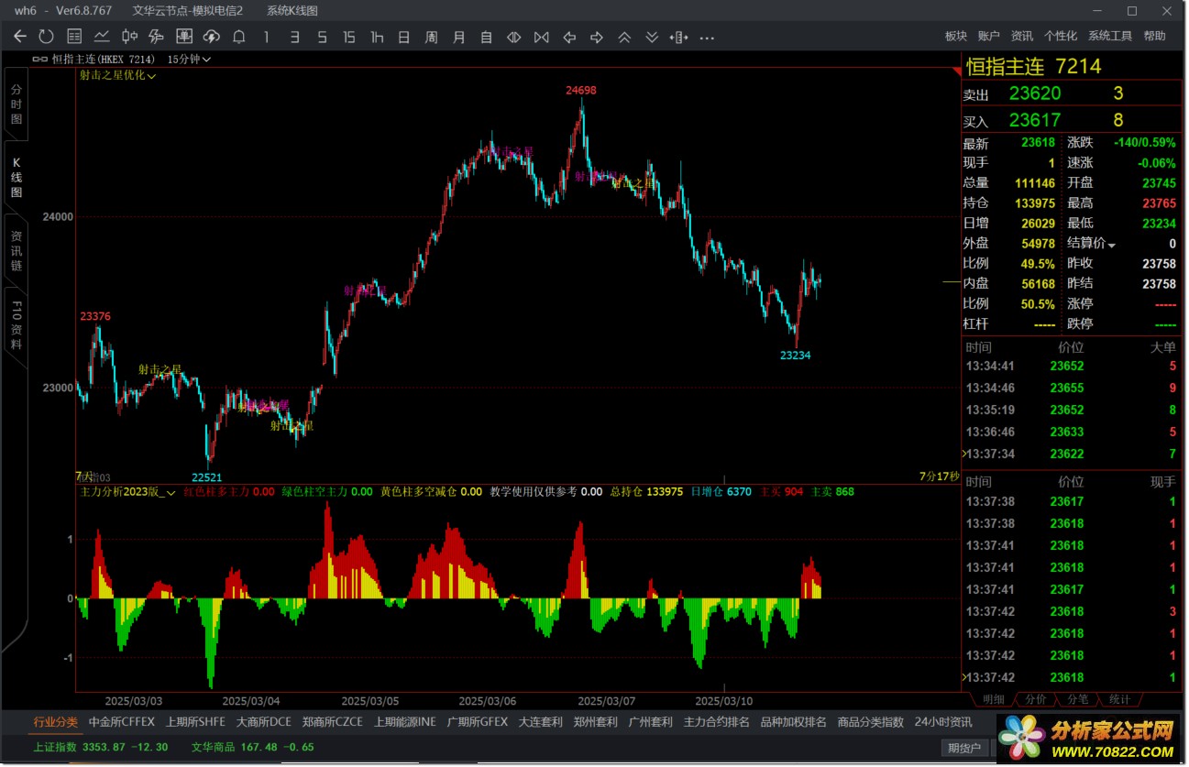This screenshot has height=767, width=1189.
Task: Click the candlestick chart toolbar icon
Action: pyautogui.click(x=129, y=37)
